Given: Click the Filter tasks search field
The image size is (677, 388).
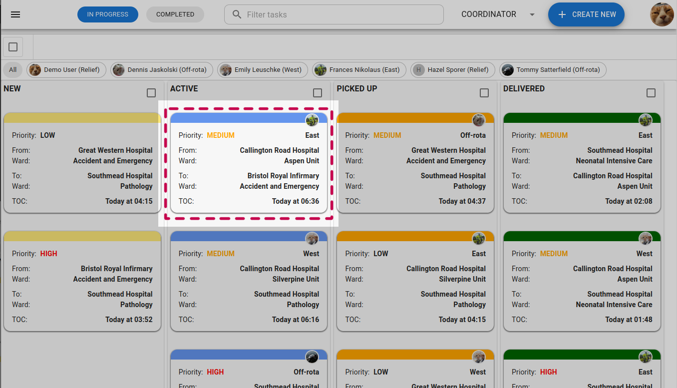Looking at the screenshot, I should pyautogui.click(x=334, y=14).
